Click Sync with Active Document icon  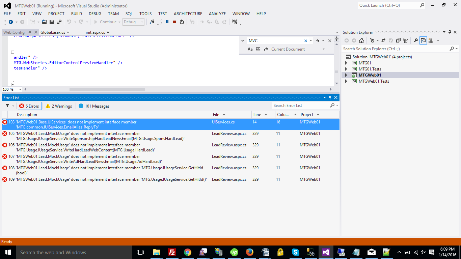click(383, 40)
